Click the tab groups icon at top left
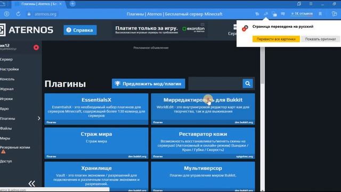The image size is (341, 192). point(3,4)
